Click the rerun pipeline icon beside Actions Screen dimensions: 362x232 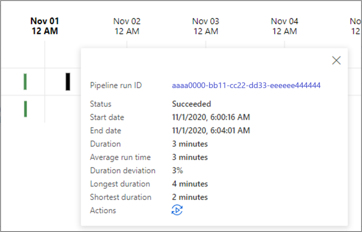click(177, 210)
